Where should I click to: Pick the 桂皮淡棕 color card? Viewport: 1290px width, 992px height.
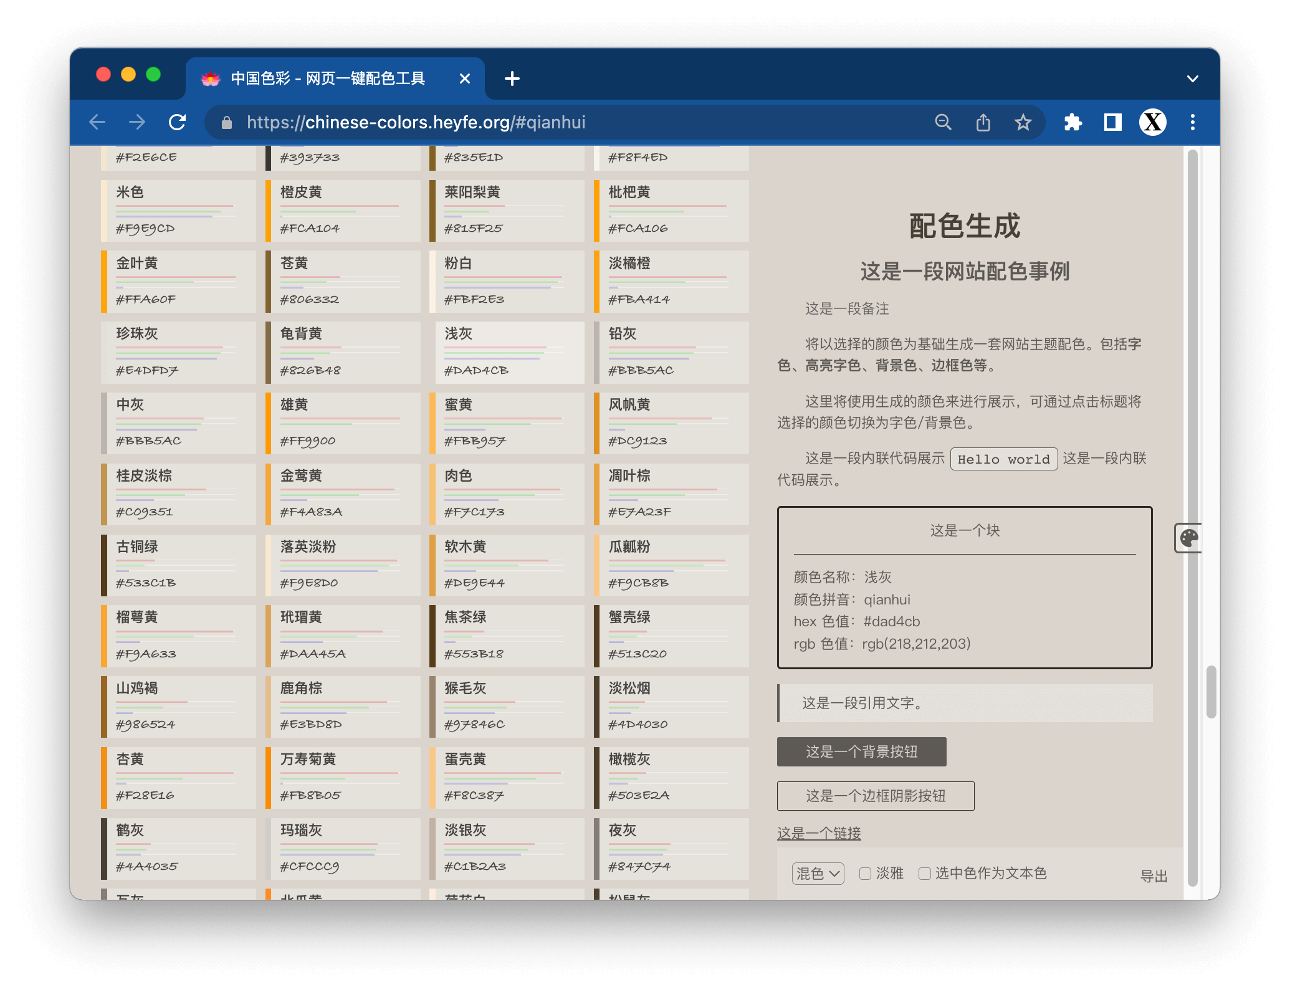(x=178, y=494)
